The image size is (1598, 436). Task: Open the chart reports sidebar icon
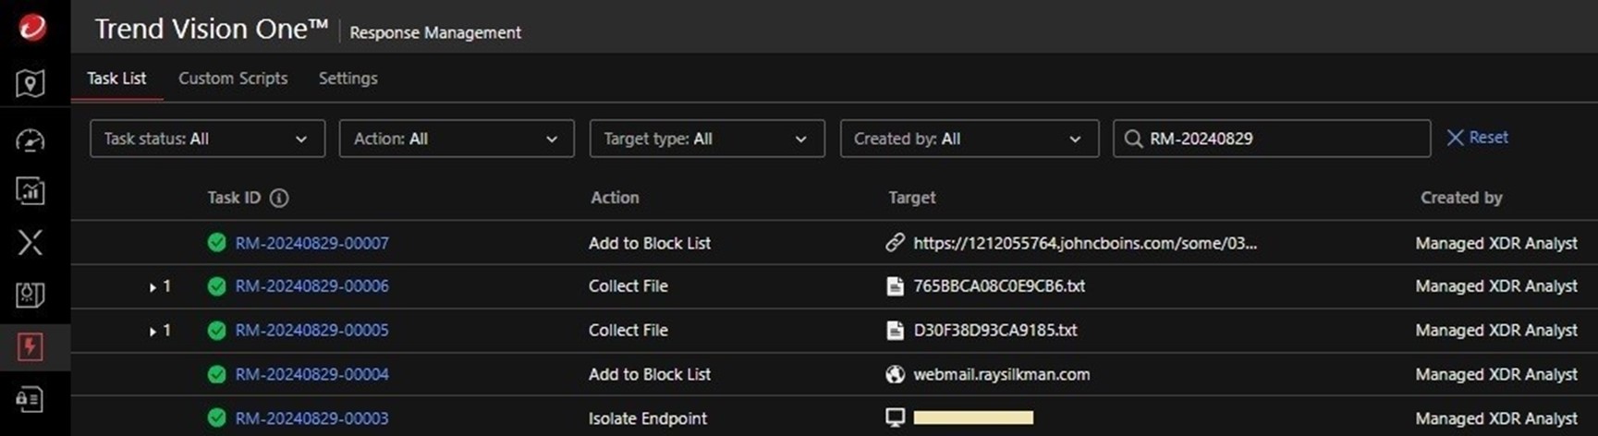coord(30,191)
